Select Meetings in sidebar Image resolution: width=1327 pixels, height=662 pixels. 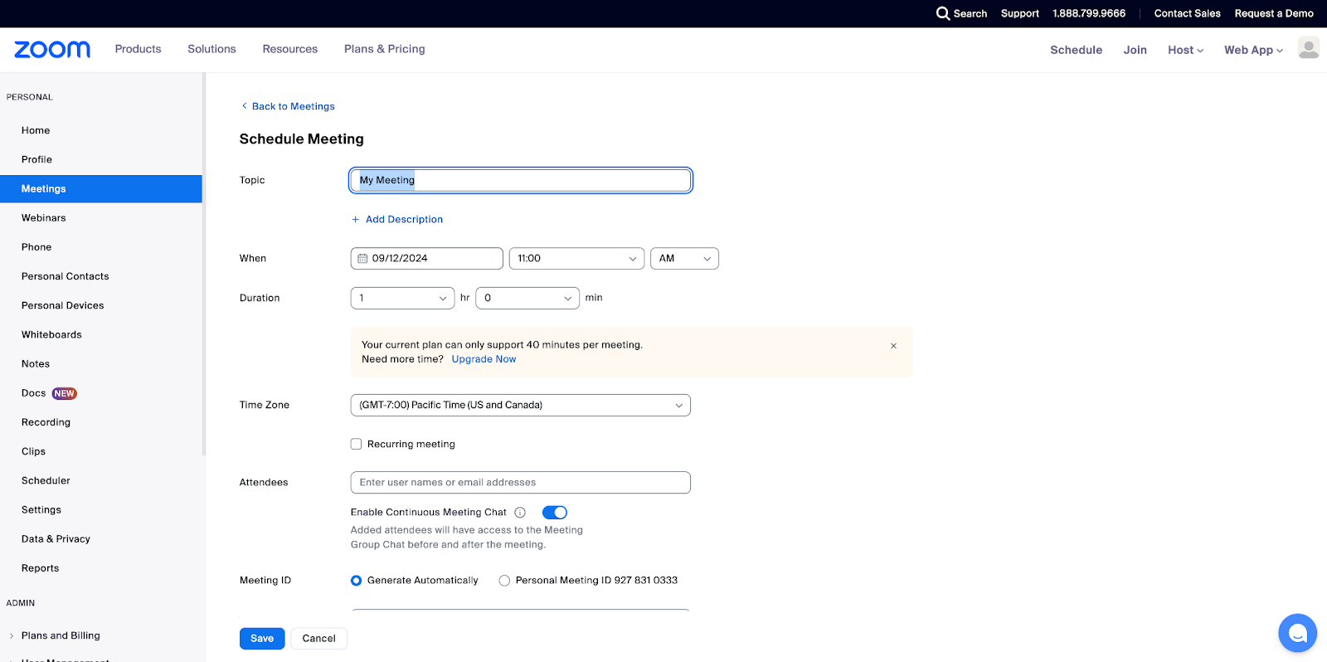101,189
